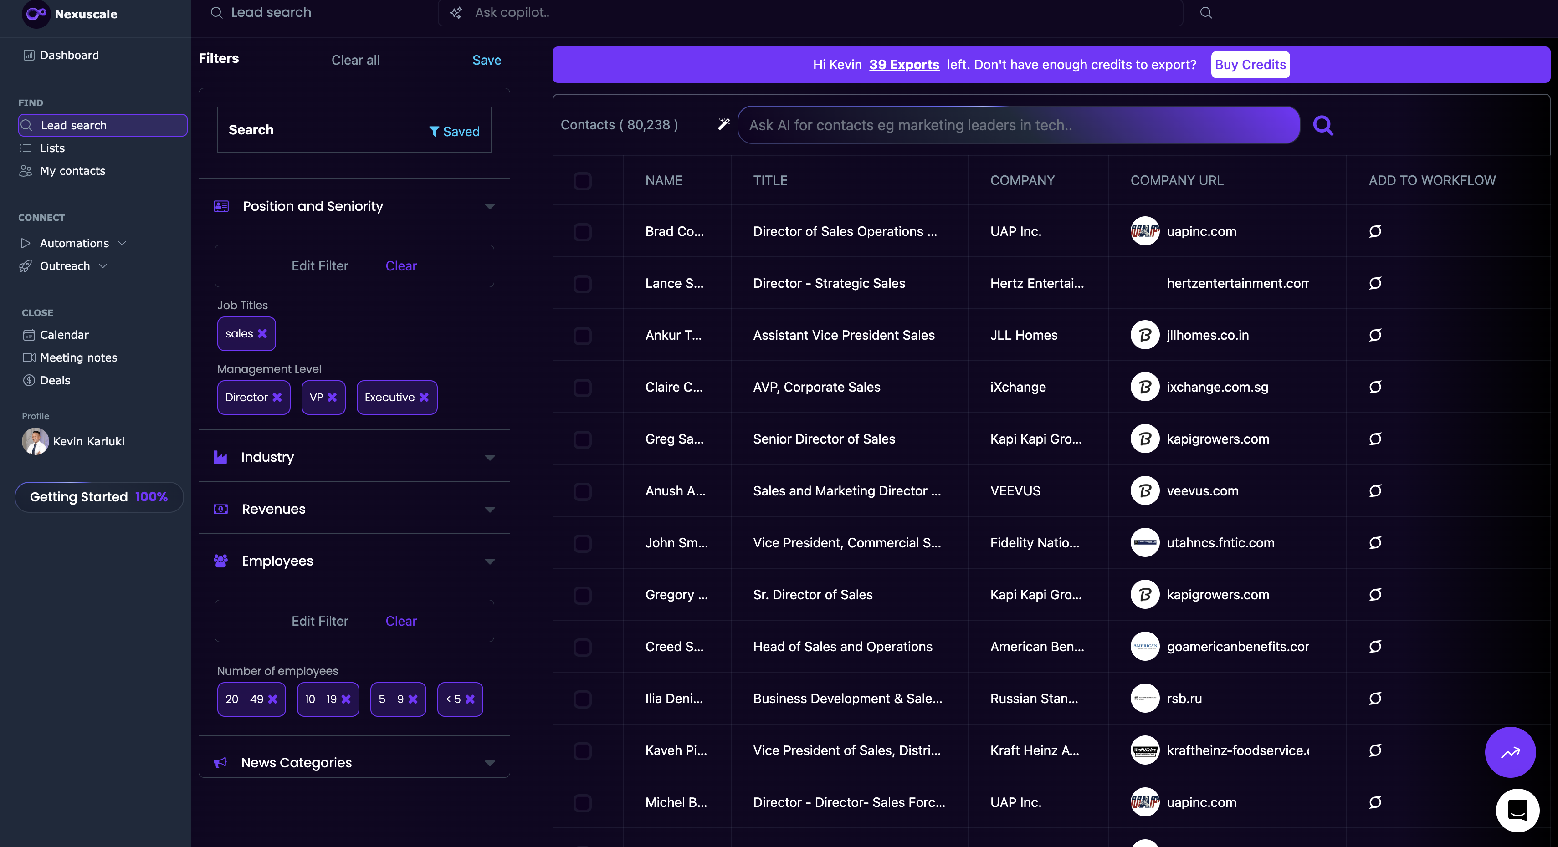Viewport: 1558px width, 847px height.
Task: Click the Getting Started 100% progress button
Action: click(98, 497)
